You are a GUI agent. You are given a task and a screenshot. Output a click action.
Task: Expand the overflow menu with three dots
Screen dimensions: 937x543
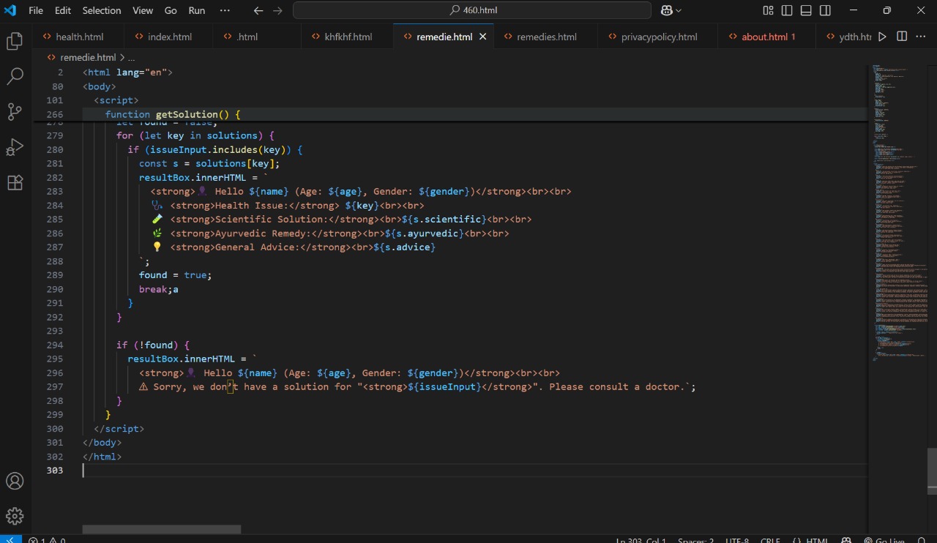[225, 10]
